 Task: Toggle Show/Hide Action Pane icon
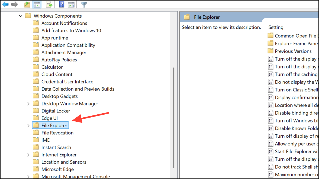pyautogui.click(x=71, y=5)
